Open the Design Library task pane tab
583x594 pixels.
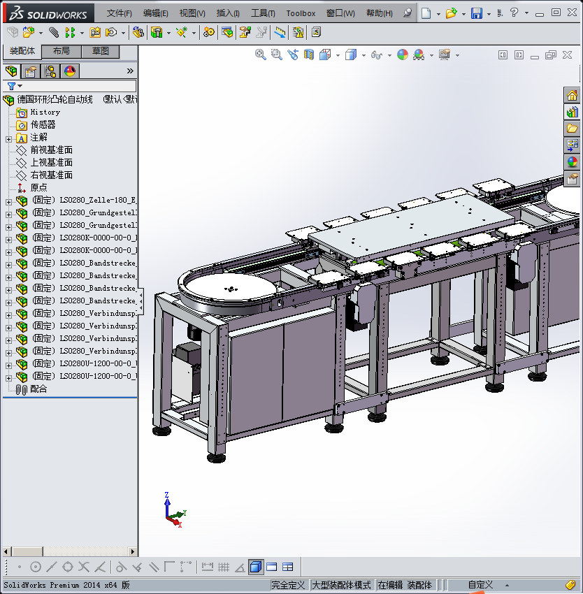click(x=573, y=112)
